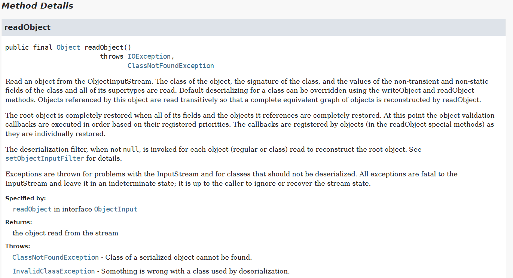Image resolution: width=513 pixels, height=278 pixels.
Task: Click the readObject() name in the signature
Action: click(x=108, y=47)
